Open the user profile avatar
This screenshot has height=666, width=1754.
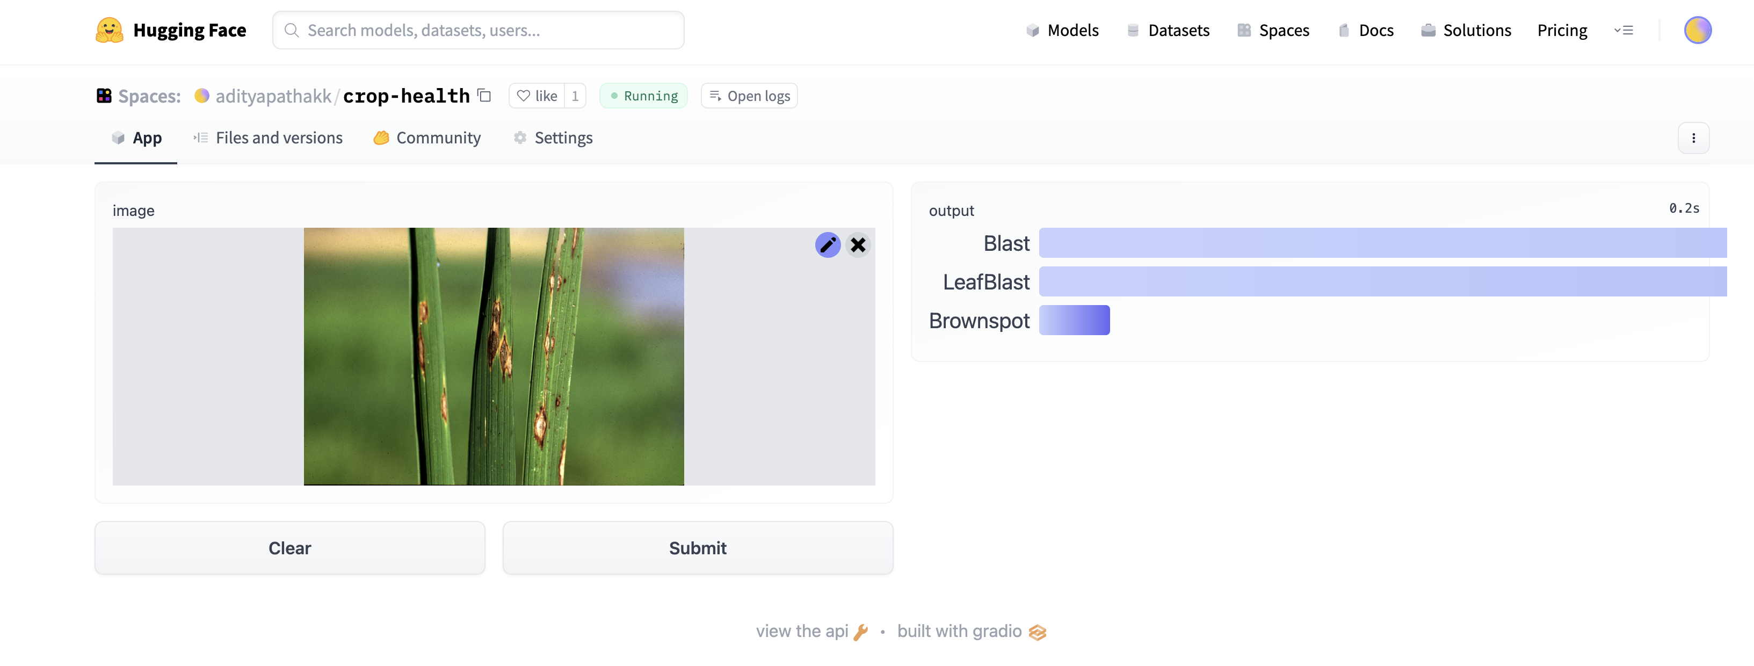pos(1698,30)
